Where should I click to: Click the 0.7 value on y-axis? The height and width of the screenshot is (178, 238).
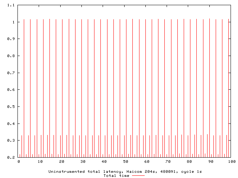(x=12, y=73)
